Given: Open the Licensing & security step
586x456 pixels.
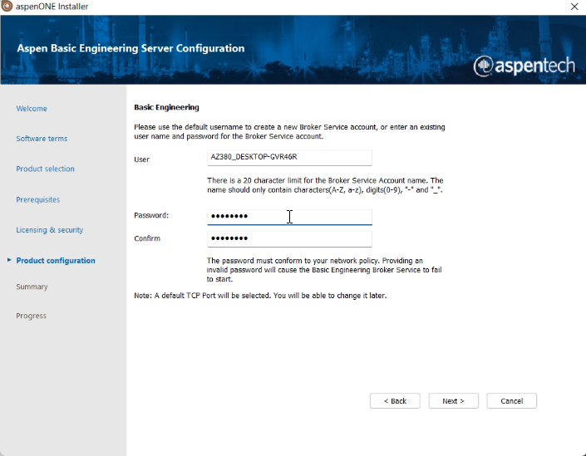Looking at the screenshot, I should 49,230.
